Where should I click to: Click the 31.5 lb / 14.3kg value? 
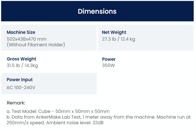(22, 65)
